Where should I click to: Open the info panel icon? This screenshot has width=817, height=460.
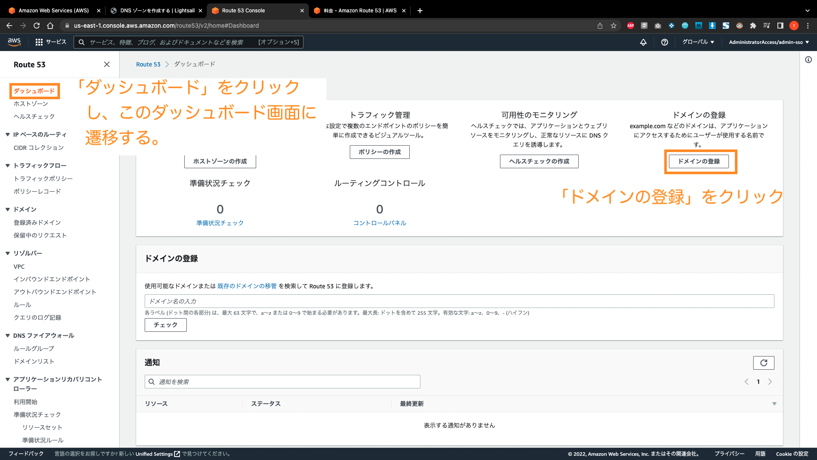click(x=808, y=60)
